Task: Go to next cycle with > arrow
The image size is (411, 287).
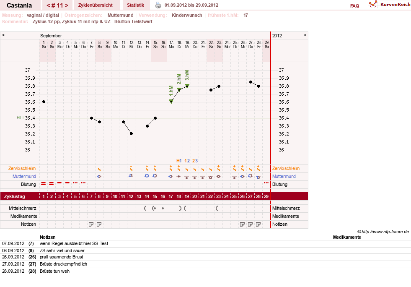Action: [67, 5]
